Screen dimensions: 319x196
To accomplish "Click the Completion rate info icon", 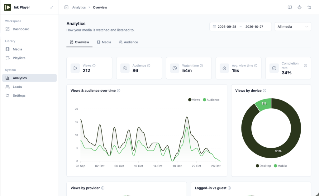I will (x=305, y=66).
